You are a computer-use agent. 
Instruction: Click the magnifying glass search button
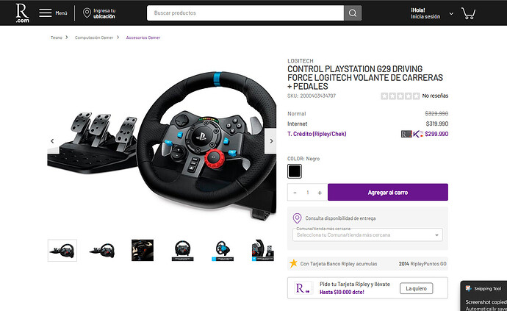(353, 13)
